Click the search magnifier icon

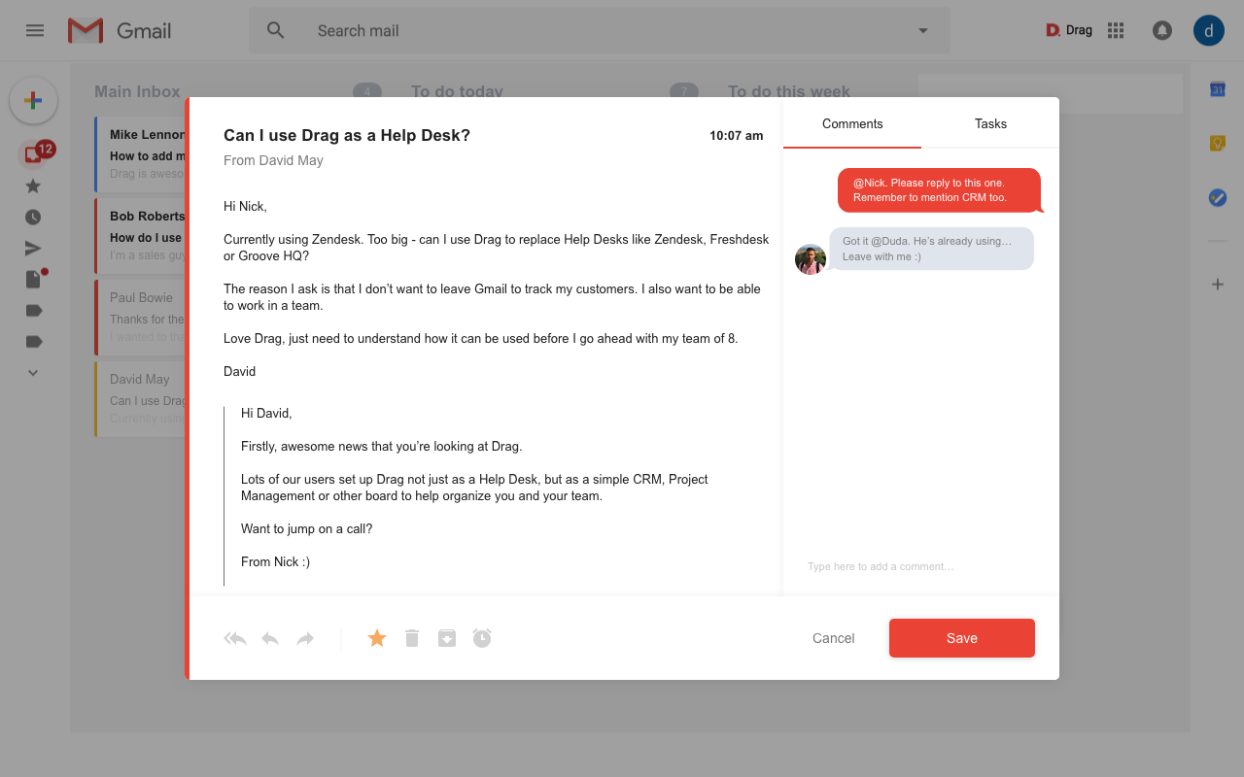tap(276, 30)
